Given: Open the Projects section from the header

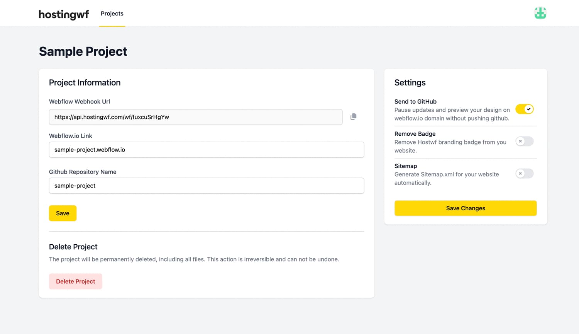Looking at the screenshot, I should tap(112, 13).
